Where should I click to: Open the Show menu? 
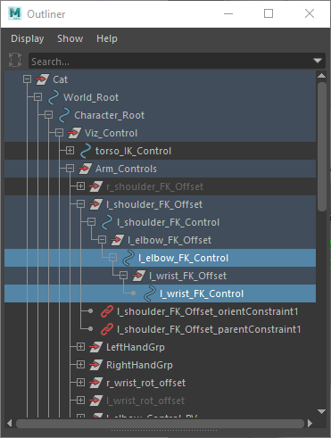pos(70,38)
